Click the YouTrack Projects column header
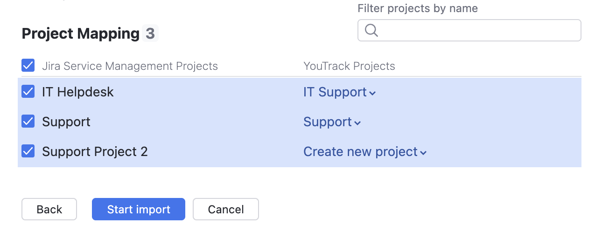The image size is (602, 245). coord(349,66)
